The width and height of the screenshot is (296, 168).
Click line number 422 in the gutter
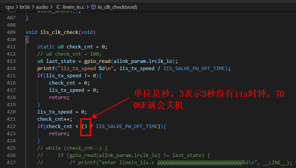pos(11,126)
